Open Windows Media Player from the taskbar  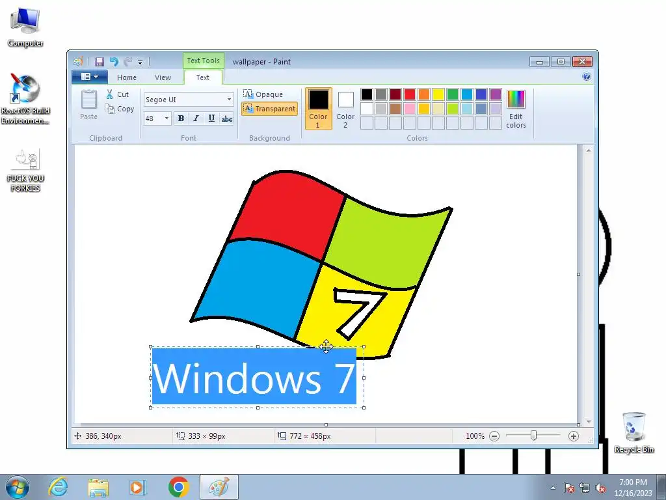tap(137, 487)
